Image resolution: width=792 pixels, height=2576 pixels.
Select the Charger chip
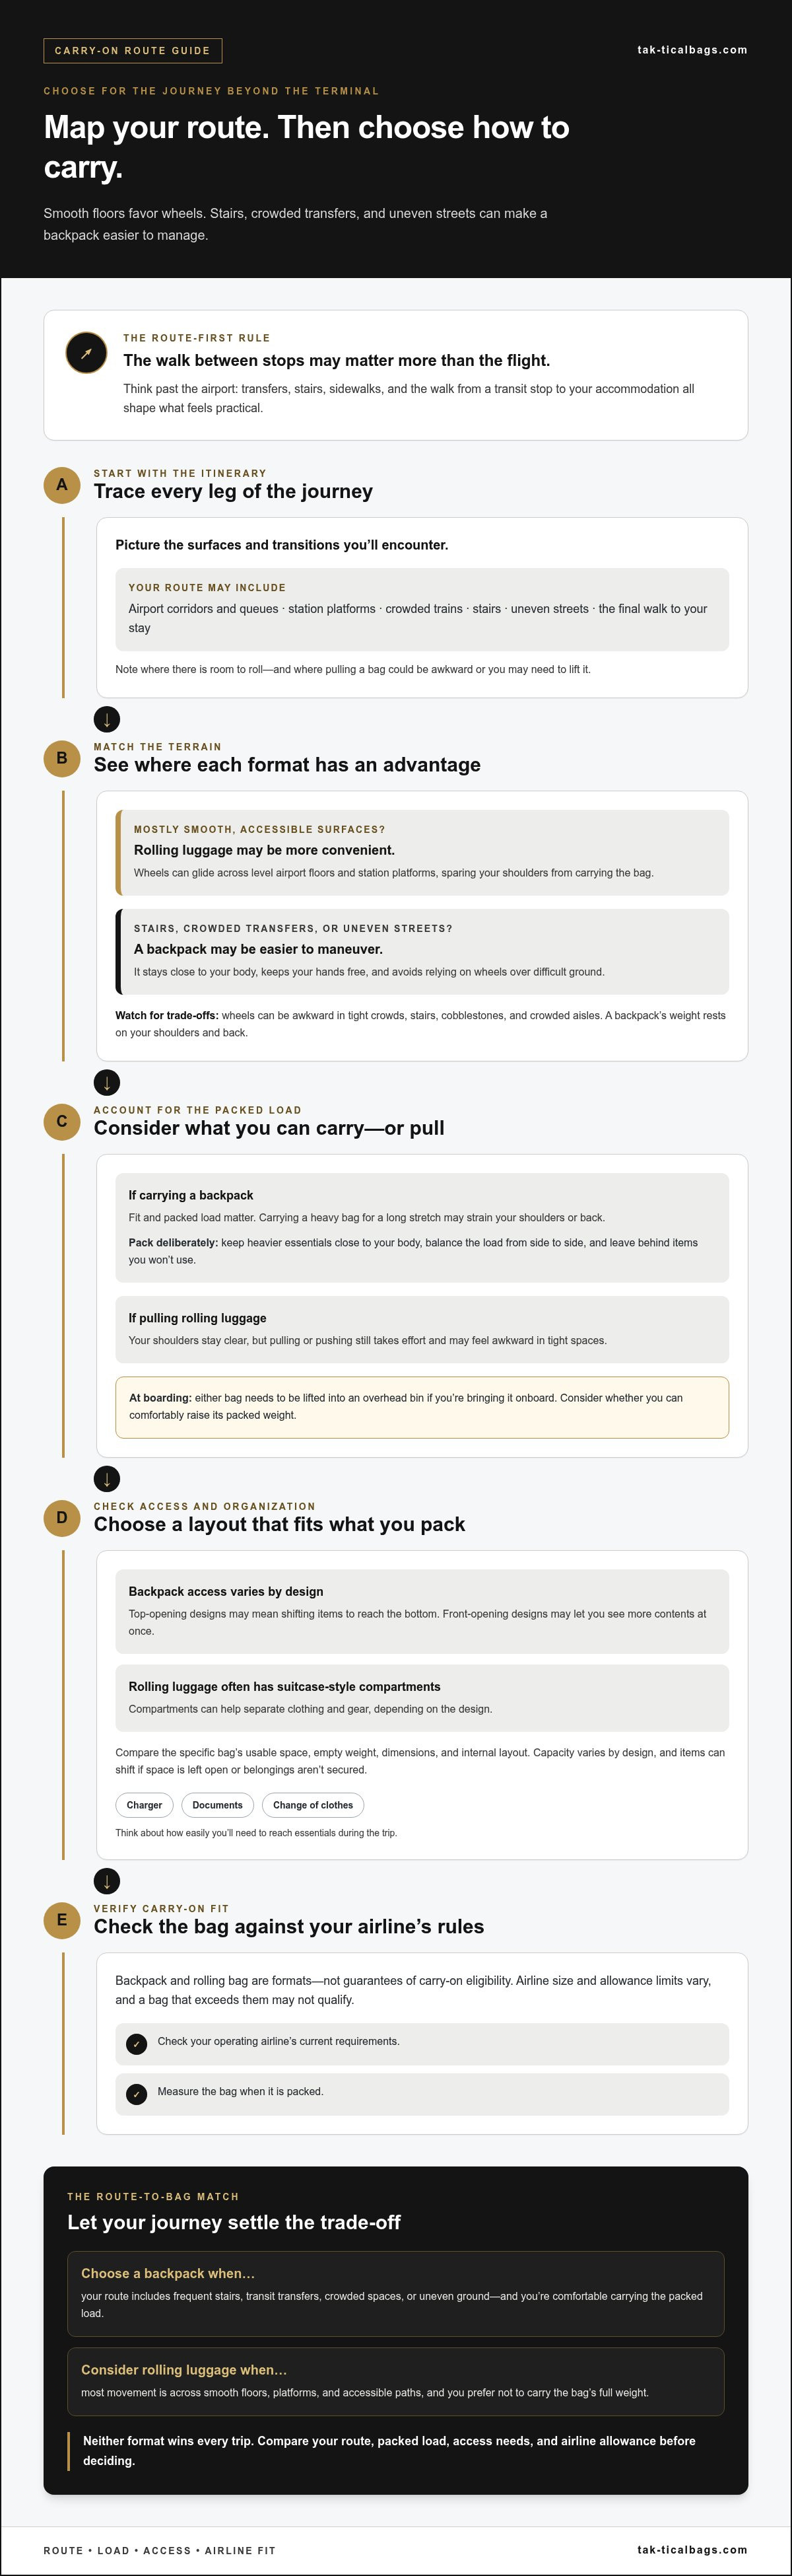click(x=145, y=1805)
